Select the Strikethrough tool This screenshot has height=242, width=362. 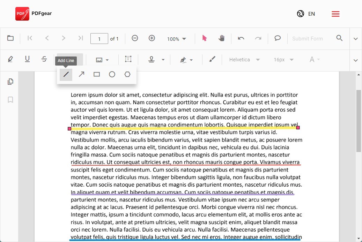44,59
